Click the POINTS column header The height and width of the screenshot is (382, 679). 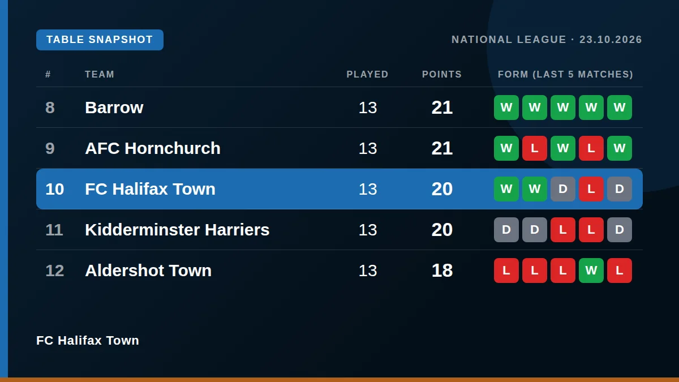point(442,74)
